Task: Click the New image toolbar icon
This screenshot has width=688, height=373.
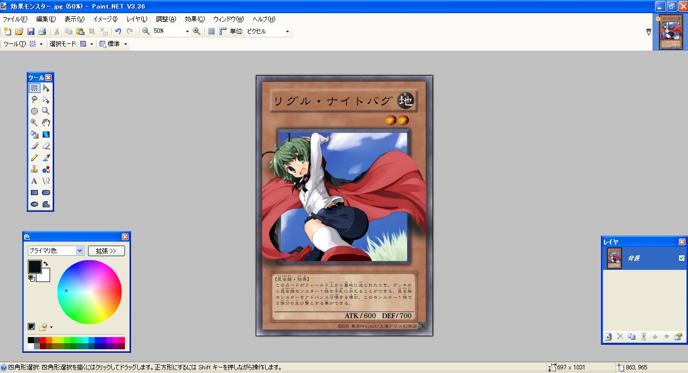Action: pyautogui.click(x=7, y=31)
